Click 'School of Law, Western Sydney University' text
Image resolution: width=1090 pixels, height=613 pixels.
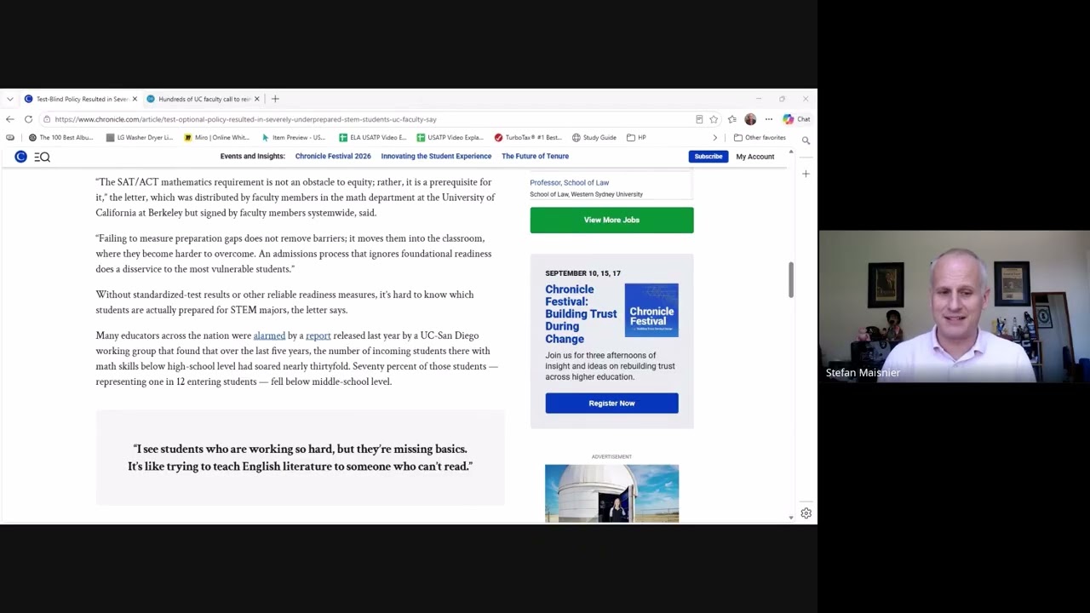586,194
